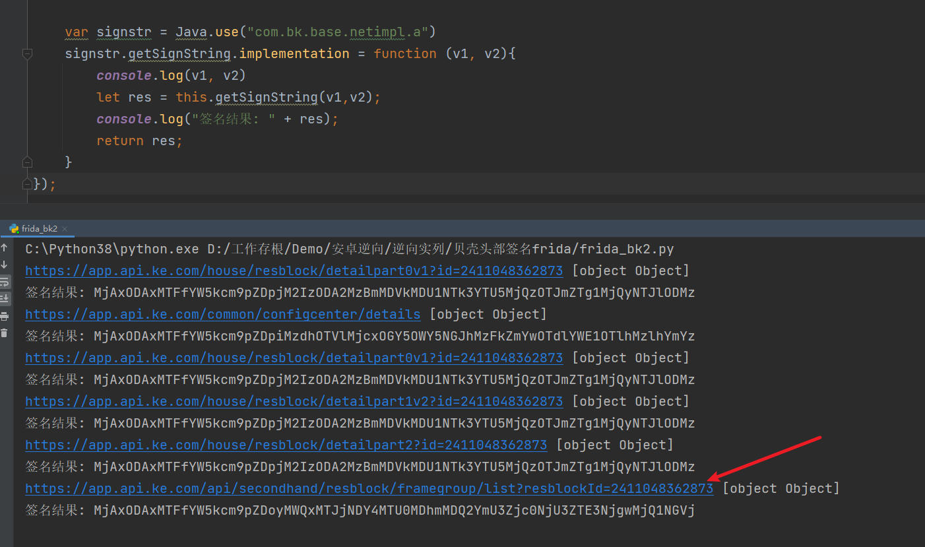The height and width of the screenshot is (547, 925).
Task: Click signature result under detailpart1v2 link
Action: (x=360, y=423)
